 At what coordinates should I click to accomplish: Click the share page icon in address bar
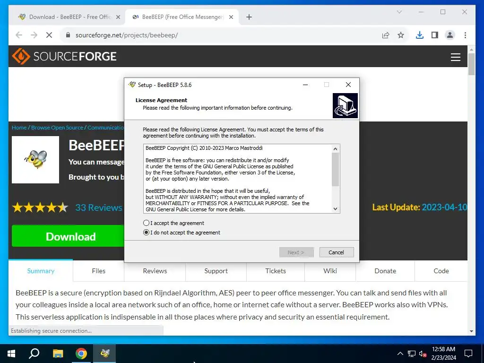pos(386,35)
